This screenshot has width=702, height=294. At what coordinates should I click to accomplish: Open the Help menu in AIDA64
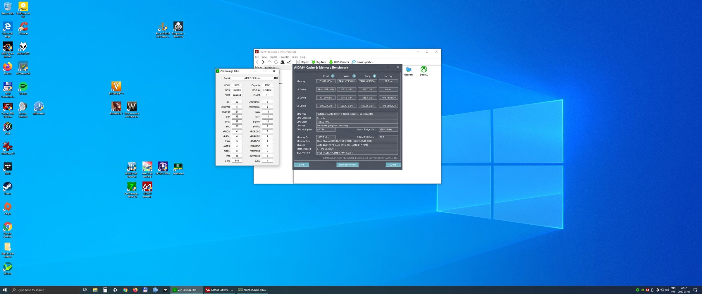(303, 57)
